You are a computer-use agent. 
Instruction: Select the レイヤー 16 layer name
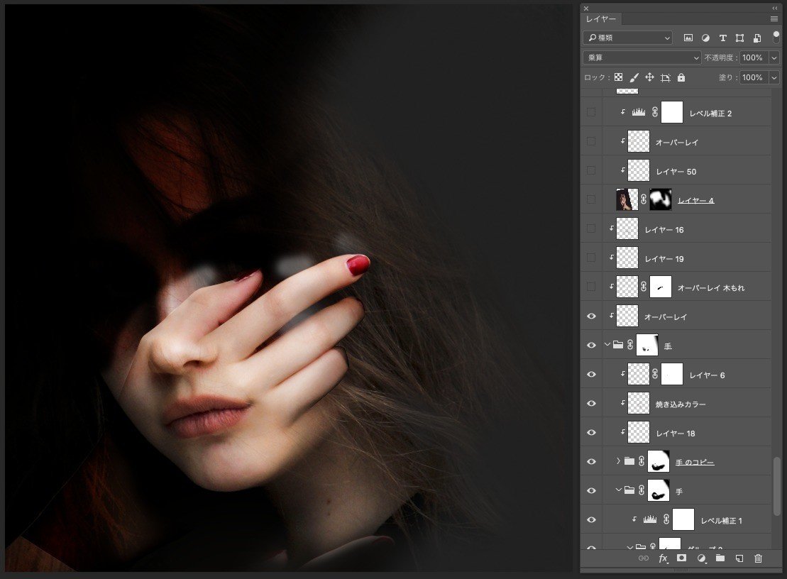point(664,229)
